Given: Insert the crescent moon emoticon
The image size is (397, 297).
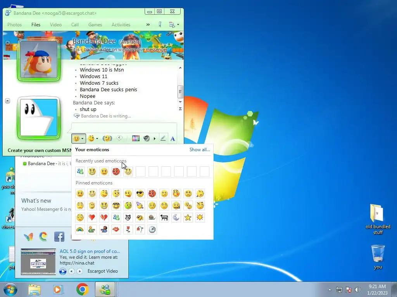Looking at the screenshot, I should pyautogui.click(x=176, y=217).
